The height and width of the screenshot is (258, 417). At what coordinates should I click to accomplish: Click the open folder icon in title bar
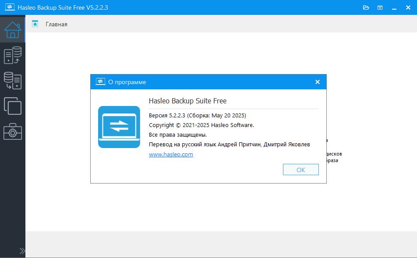(366, 7)
